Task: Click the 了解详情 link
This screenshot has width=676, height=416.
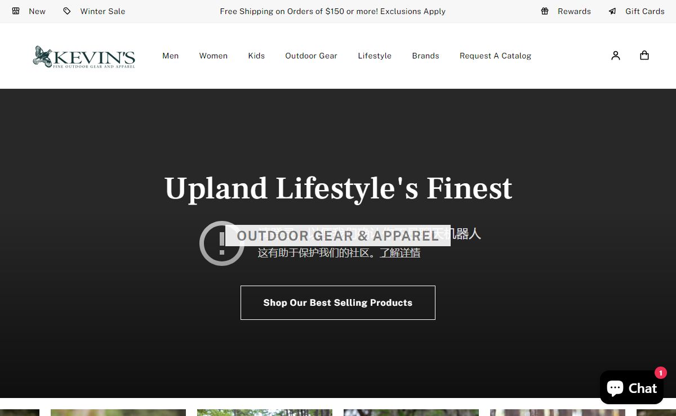Action: (400, 253)
